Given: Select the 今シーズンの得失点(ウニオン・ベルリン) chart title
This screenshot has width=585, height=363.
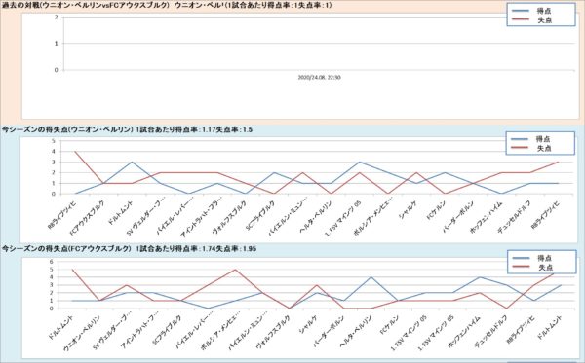Looking at the screenshot, I should click(x=127, y=130).
